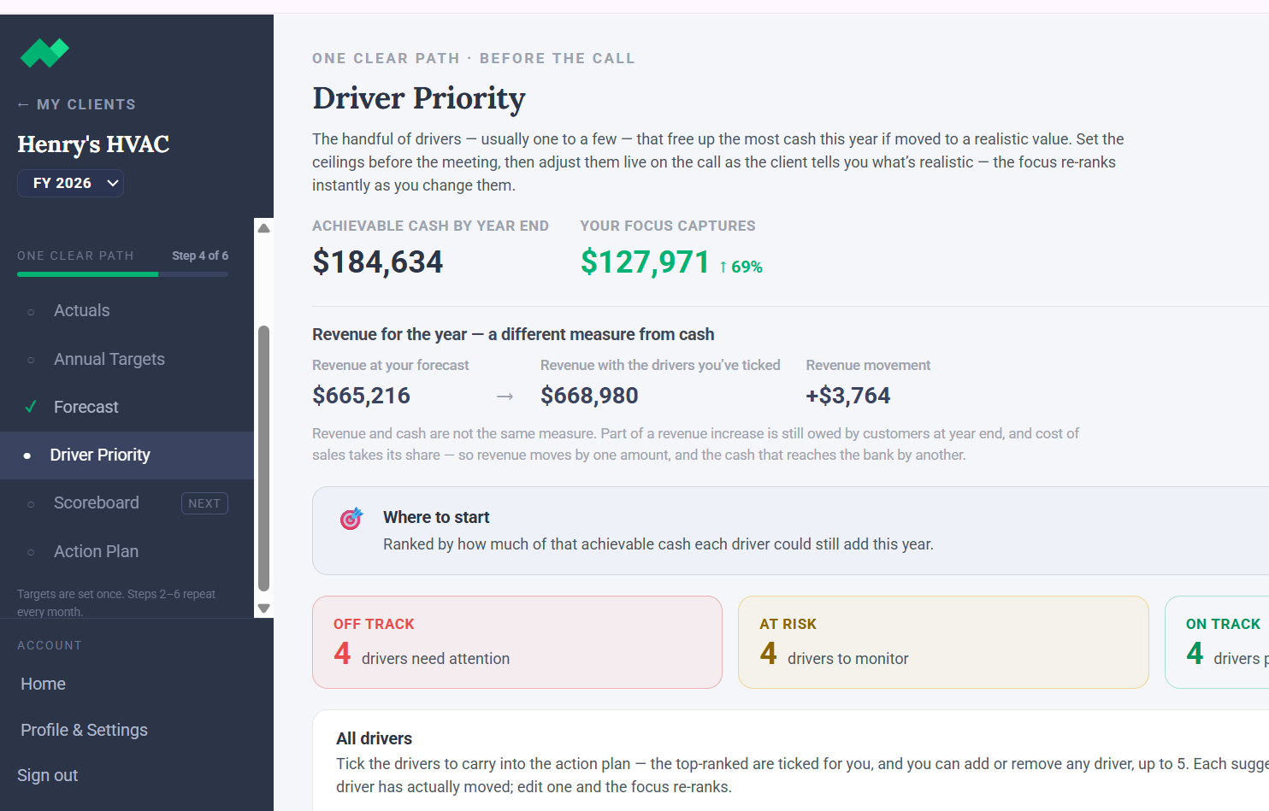Open Profile & Settings
This screenshot has width=1269, height=811.
click(x=84, y=730)
